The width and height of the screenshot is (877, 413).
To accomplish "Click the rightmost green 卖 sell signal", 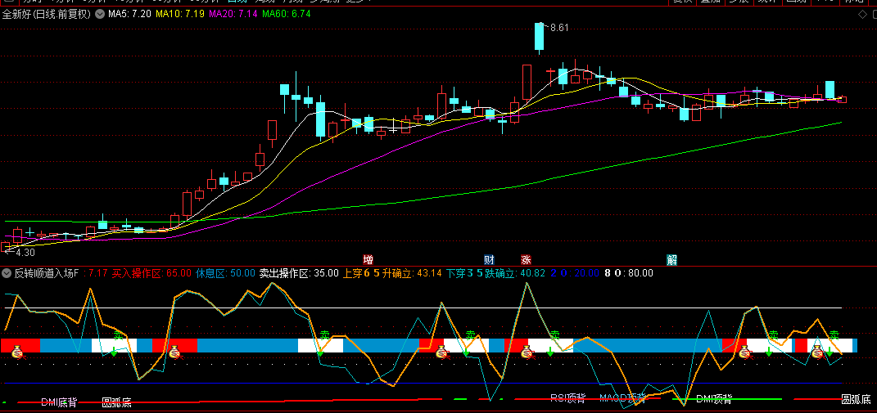I will point(834,335).
